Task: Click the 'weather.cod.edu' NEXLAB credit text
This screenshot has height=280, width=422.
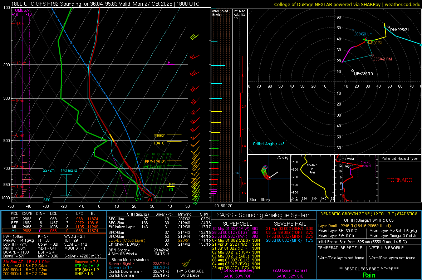Action: [402, 4]
